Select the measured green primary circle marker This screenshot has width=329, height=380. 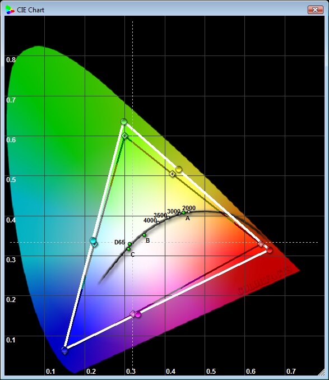pyautogui.click(x=124, y=122)
